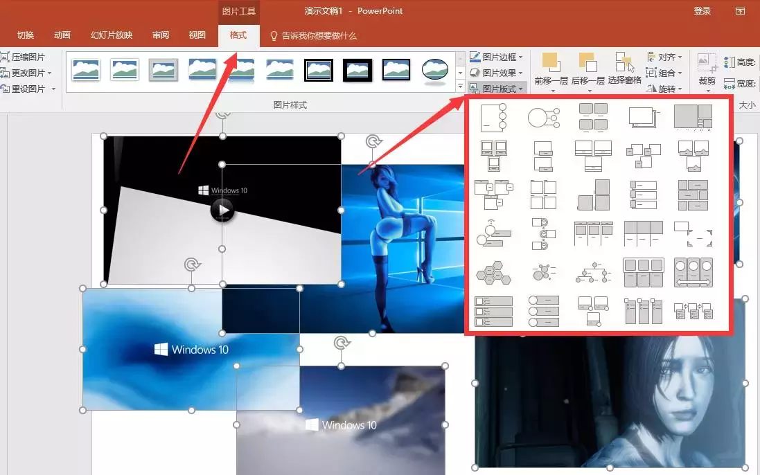
Task: Open 图片效果 dropdown
Action: coord(496,73)
